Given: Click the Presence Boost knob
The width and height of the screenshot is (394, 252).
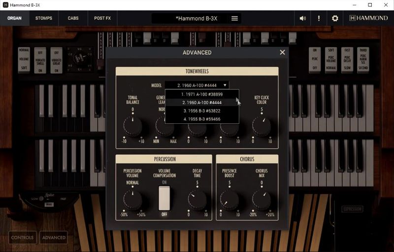Looking at the screenshot, I should pos(229,200).
